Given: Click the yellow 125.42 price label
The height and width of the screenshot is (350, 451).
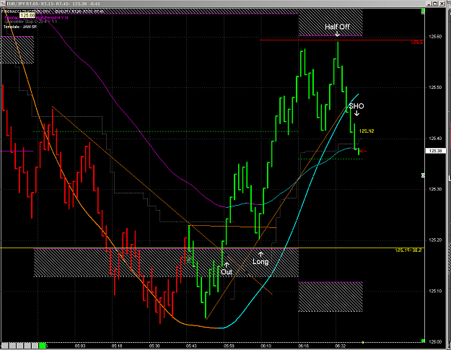Looking at the screenshot, I should tap(367, 131).
